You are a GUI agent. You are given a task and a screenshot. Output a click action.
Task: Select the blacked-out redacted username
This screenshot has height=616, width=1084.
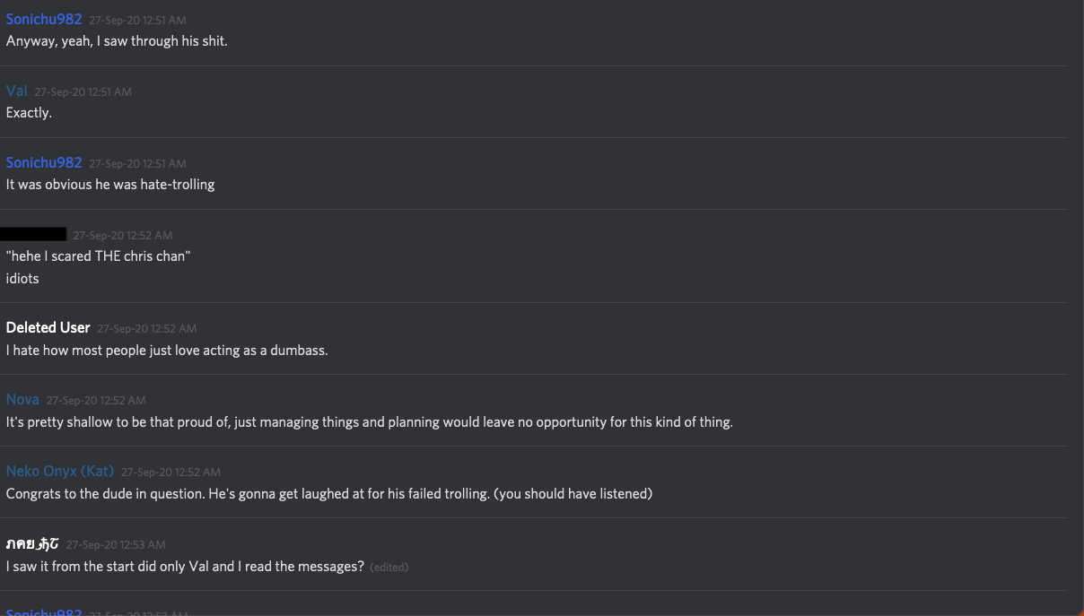click(x=33, y=234)
